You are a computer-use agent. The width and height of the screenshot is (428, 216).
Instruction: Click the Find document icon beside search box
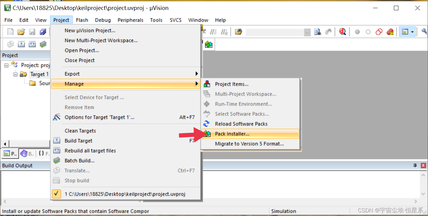tap(317, 32)
